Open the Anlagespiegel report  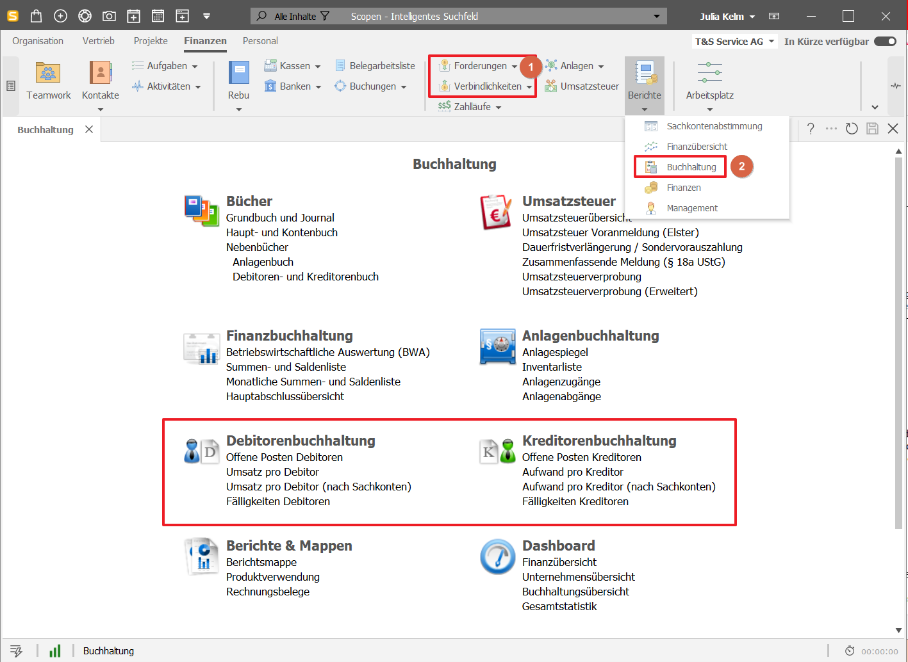555,352
